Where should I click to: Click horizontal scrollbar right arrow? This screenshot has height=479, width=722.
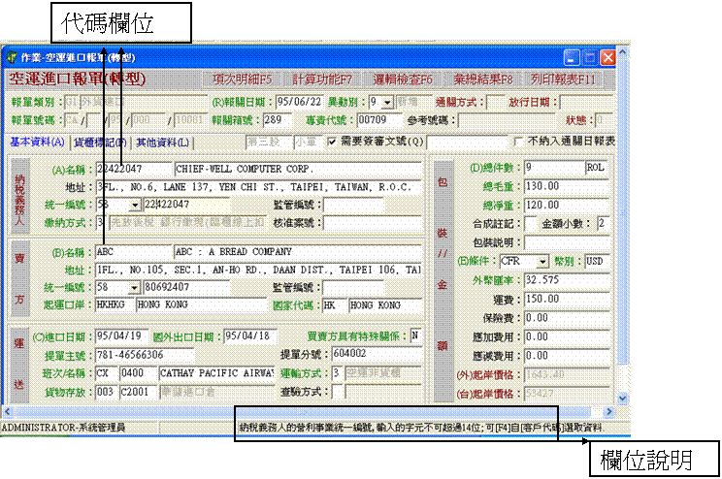pos(608,411)
